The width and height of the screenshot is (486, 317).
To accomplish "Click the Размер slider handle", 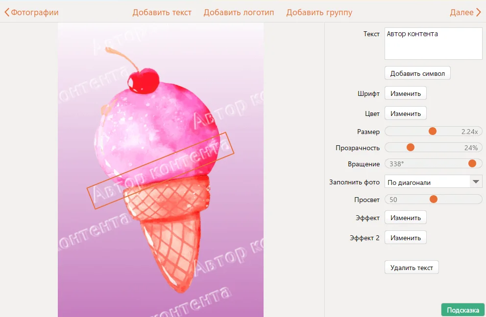I will tap(433, 131).
